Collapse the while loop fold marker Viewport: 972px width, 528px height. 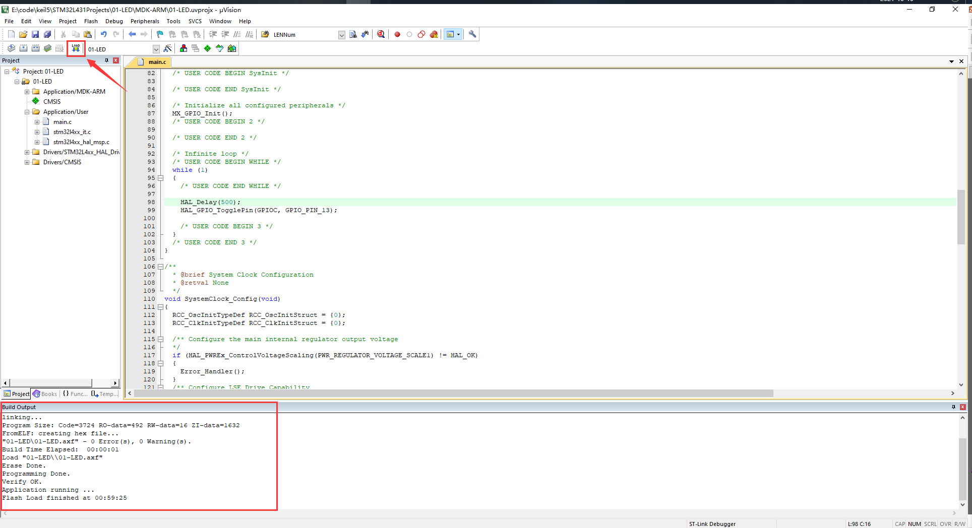click(x=161, y=178)
